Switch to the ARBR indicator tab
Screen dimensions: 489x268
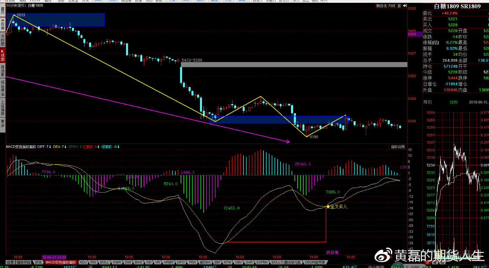(169, 262)
